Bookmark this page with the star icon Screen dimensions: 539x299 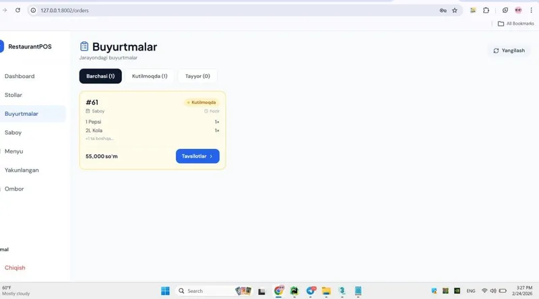(x=454, y=10)
